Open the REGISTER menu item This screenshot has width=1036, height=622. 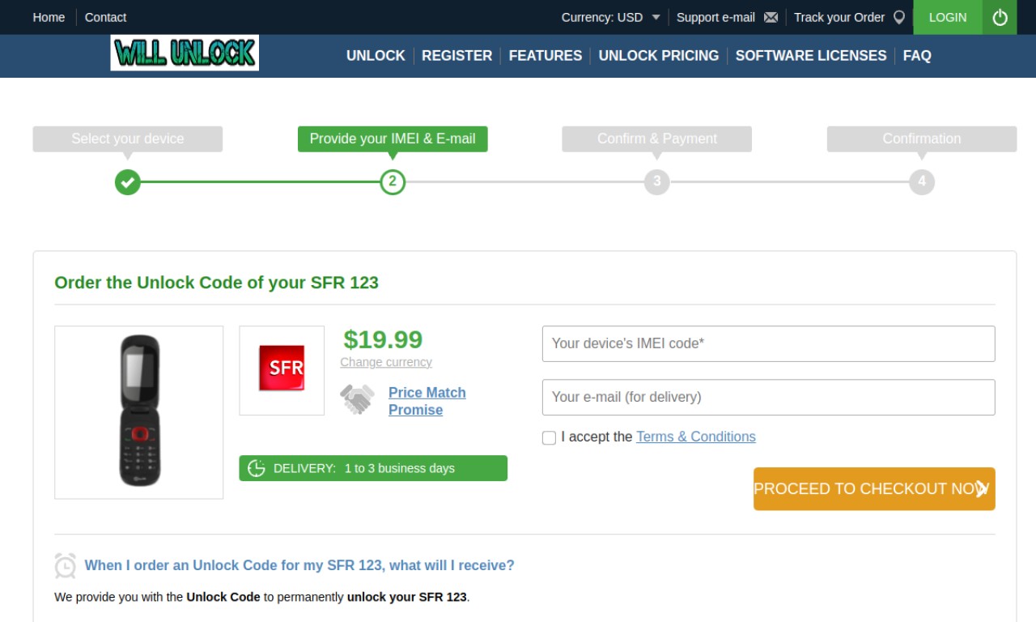(x=456, y=56)
